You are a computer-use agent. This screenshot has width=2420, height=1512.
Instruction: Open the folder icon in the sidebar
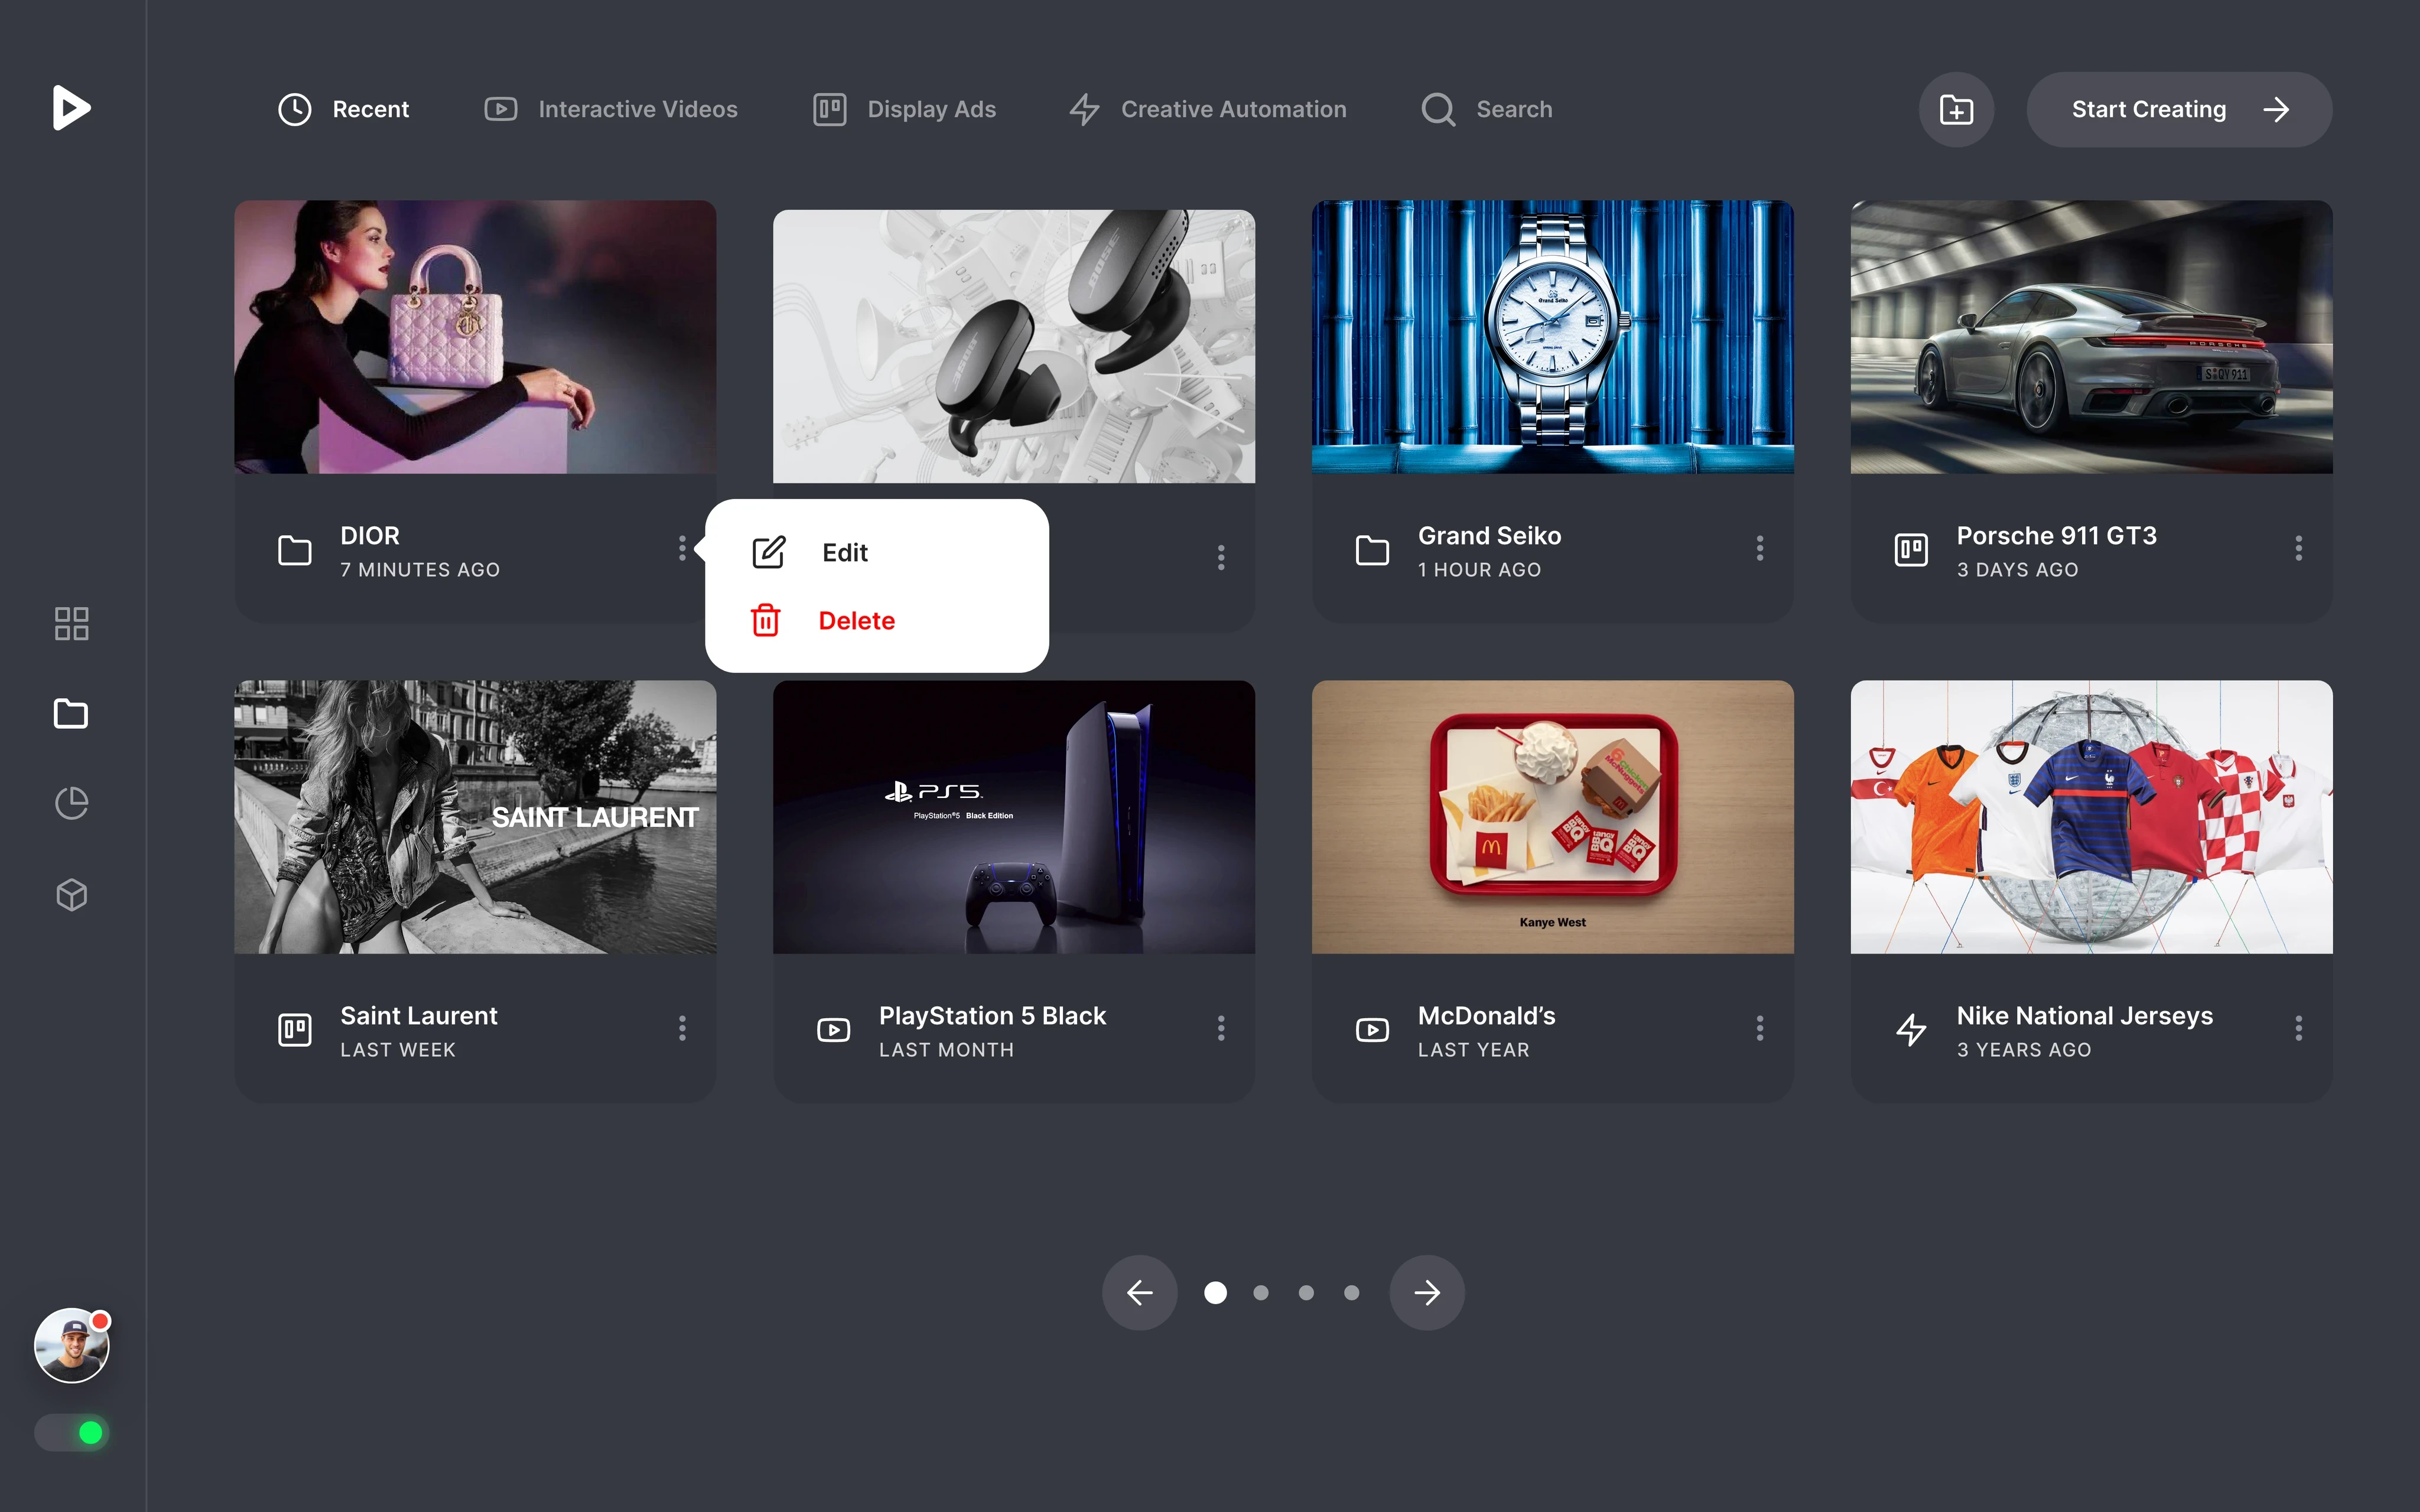[x=71, y=714]
